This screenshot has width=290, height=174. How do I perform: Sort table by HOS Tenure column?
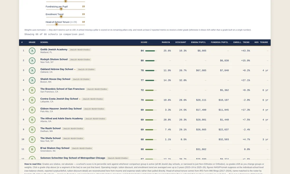pos(261,42)
